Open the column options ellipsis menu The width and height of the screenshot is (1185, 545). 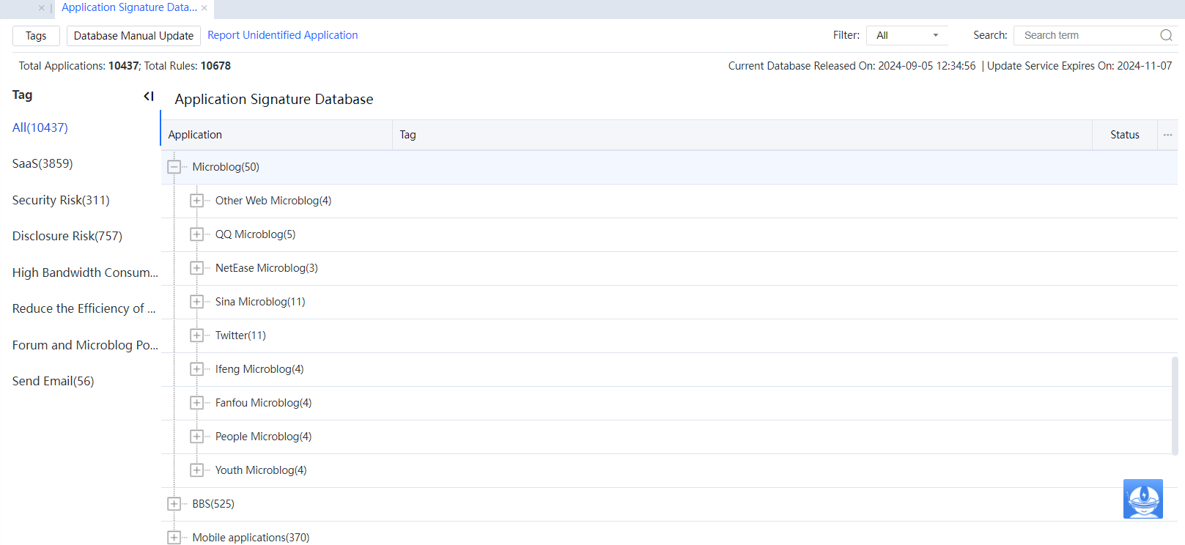[1167, 135]
